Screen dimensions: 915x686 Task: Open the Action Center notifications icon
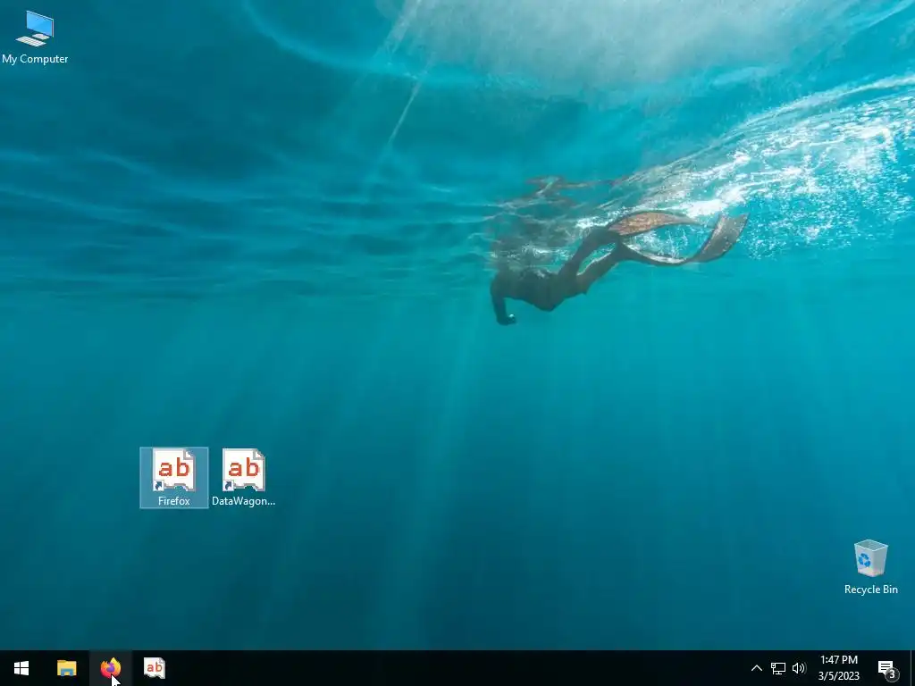pos(887,668)
